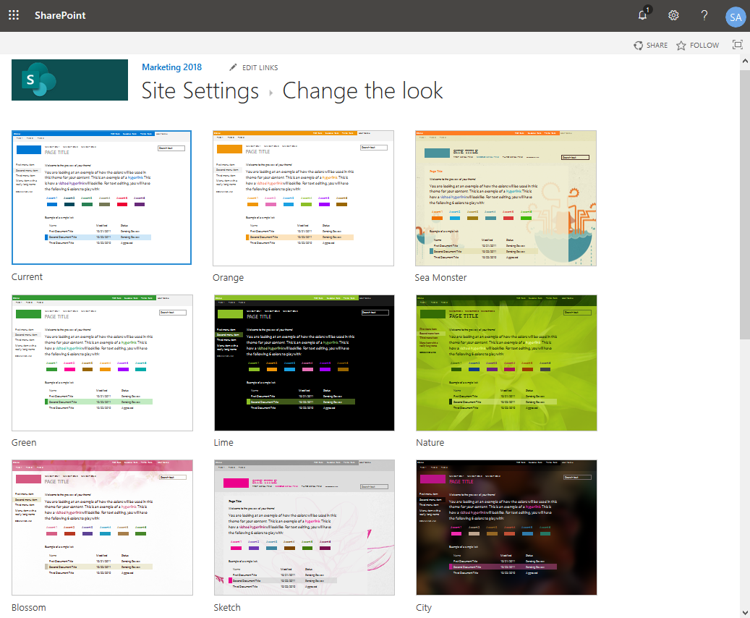Open the SA account avatar menu
The image size is (750, 618).
pos(735,15)
